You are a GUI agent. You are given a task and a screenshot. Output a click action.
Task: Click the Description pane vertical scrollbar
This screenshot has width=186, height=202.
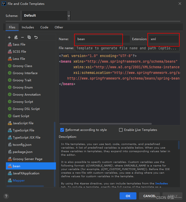point(179,145)
